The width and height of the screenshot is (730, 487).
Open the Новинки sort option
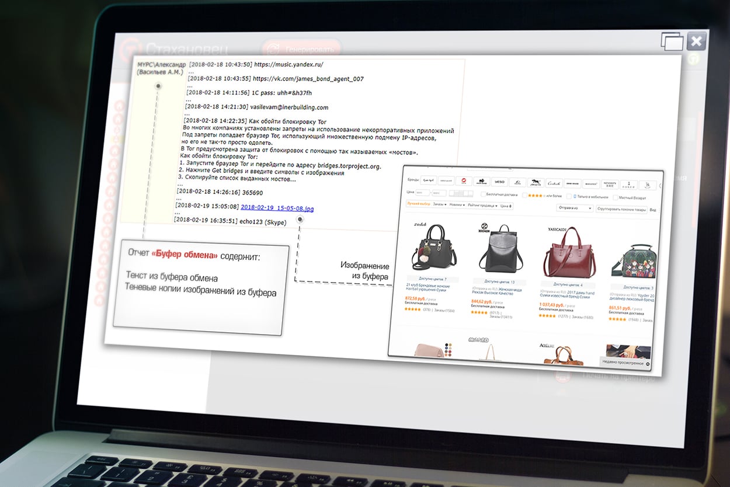click(457, 205)
